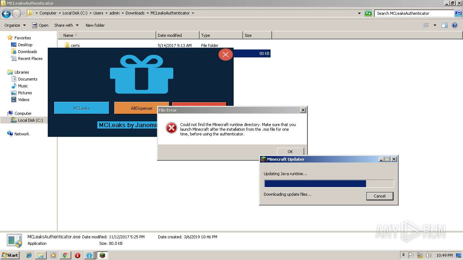Click the search magnifier icon
This screenshot has width=463, height=260.
(x=458, y=13)
